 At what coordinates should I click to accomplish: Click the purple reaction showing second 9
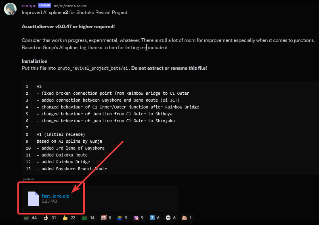[x=139, y=218]
